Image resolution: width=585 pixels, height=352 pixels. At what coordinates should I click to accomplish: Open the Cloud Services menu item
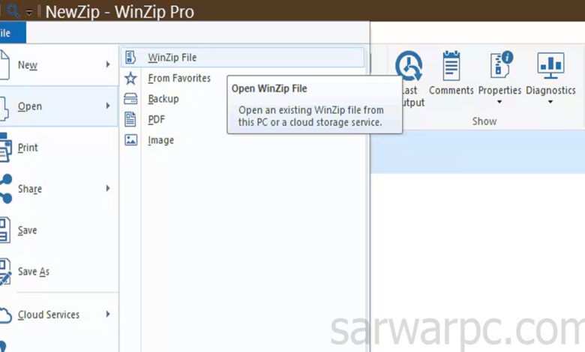(58, 315)
